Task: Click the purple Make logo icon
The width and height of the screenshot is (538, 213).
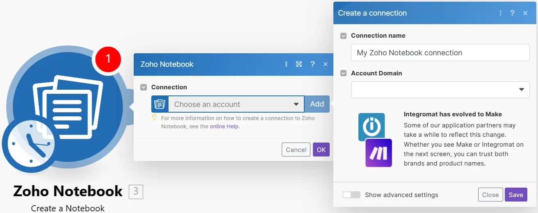Action: pyautogui.click(x=378, y=153)
